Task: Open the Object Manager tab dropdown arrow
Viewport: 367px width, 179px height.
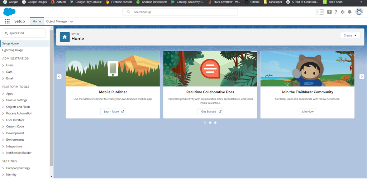Action: [x=71, y=21]
